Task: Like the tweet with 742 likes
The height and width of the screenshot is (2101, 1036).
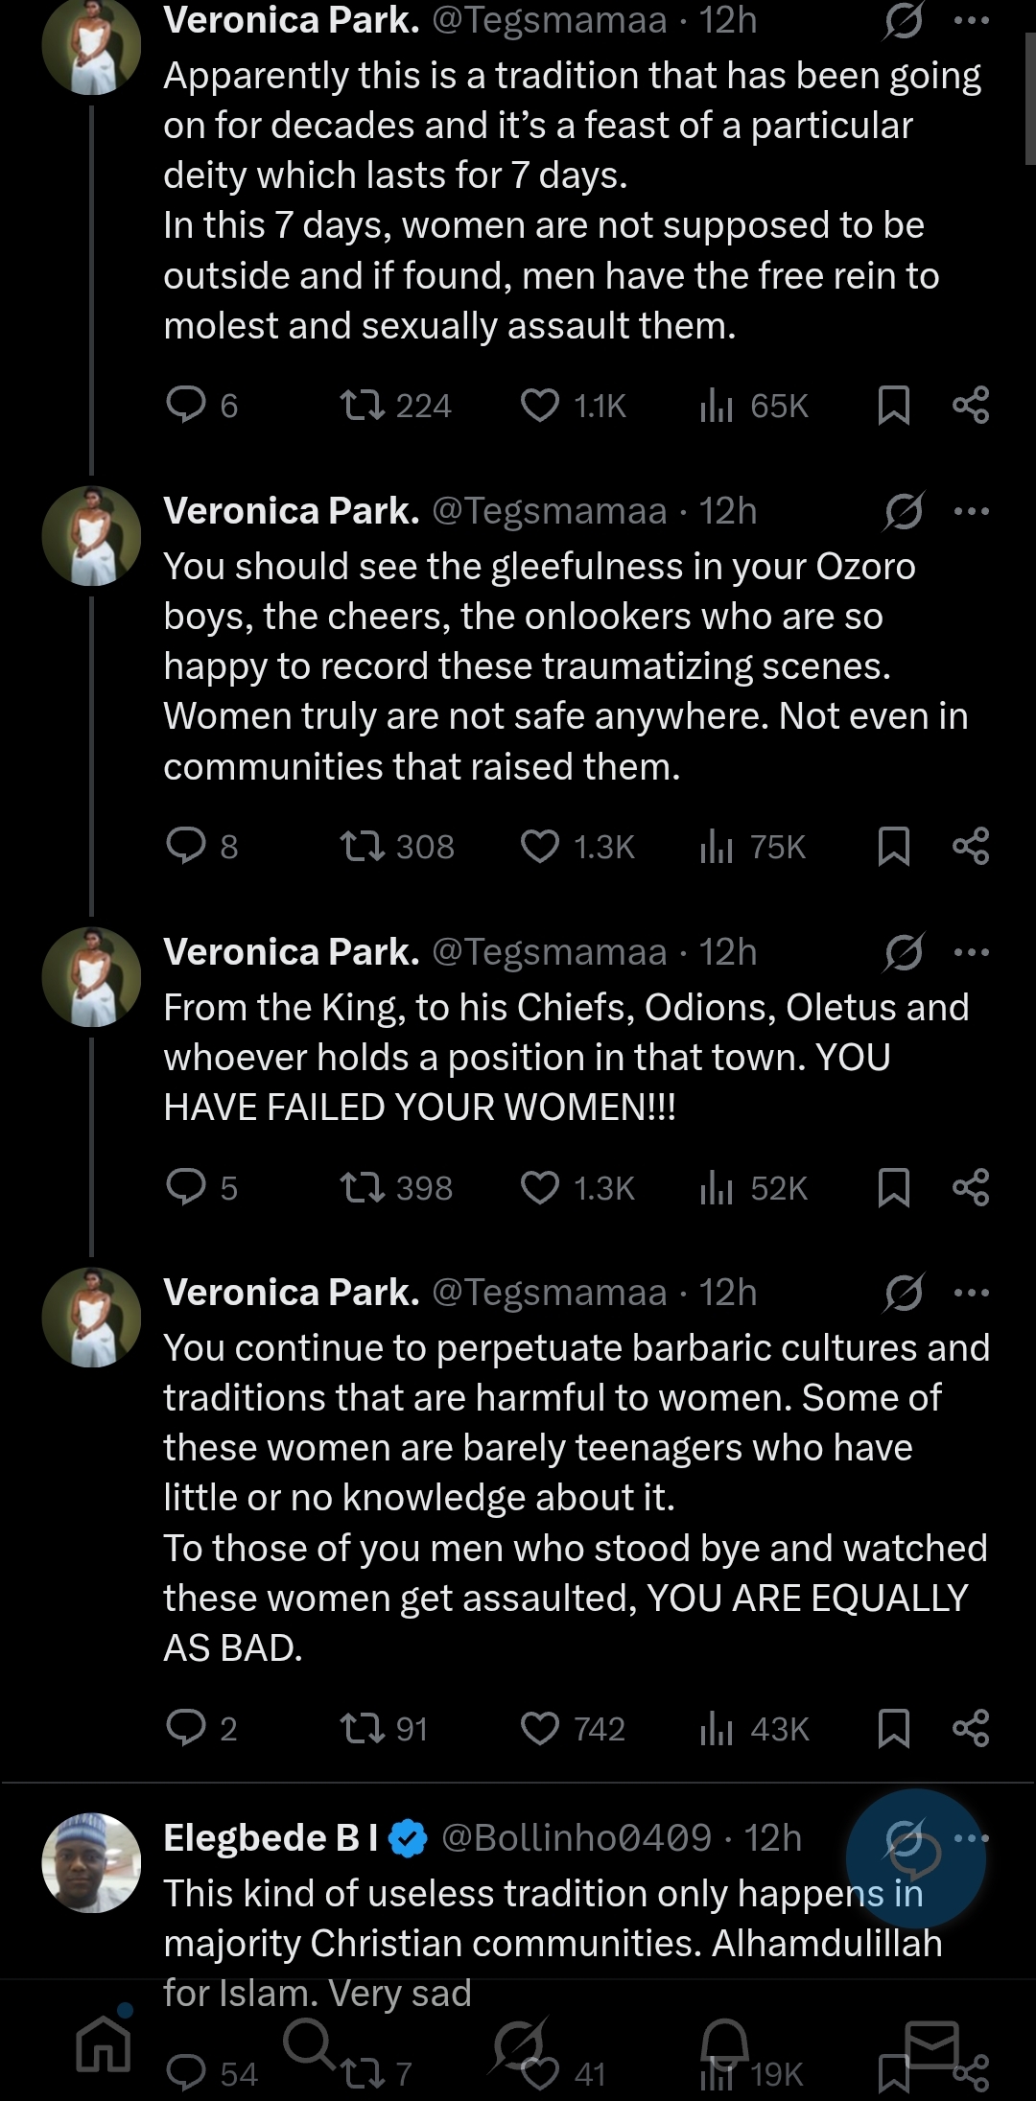Action: pos(539,1728)
